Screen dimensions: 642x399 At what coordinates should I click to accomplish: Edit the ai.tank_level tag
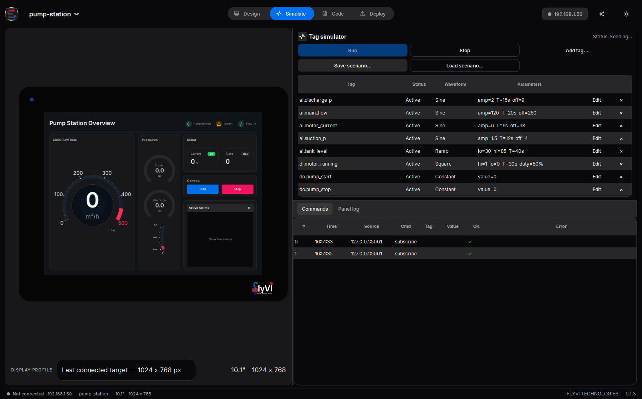(x=596, y=151)
